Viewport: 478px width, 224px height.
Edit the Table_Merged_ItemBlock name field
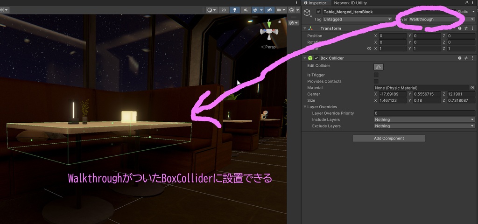tap(388, 12)
